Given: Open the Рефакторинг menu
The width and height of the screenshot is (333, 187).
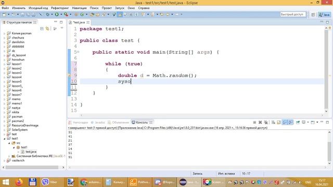Looking at the screenshot, I should point(60,8).
